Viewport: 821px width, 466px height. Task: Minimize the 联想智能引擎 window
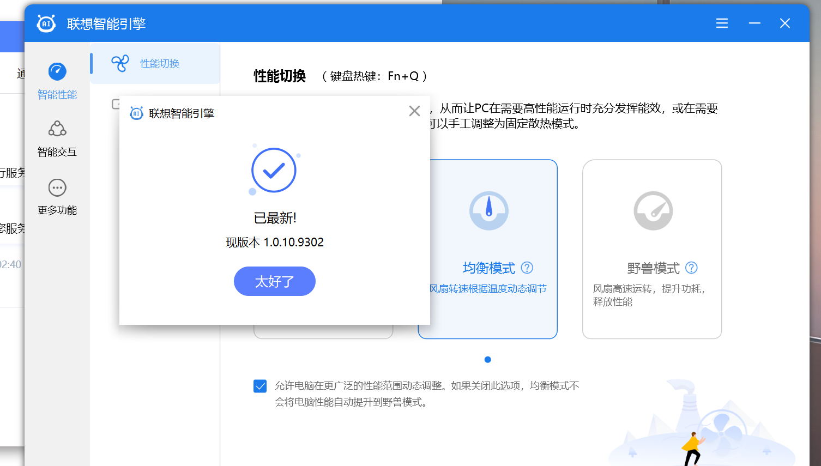tap(754, 23)
